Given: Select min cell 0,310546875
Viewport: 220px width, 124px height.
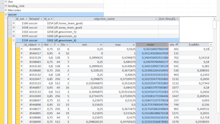Looking at the screenshot, I should tap(86, 83).
